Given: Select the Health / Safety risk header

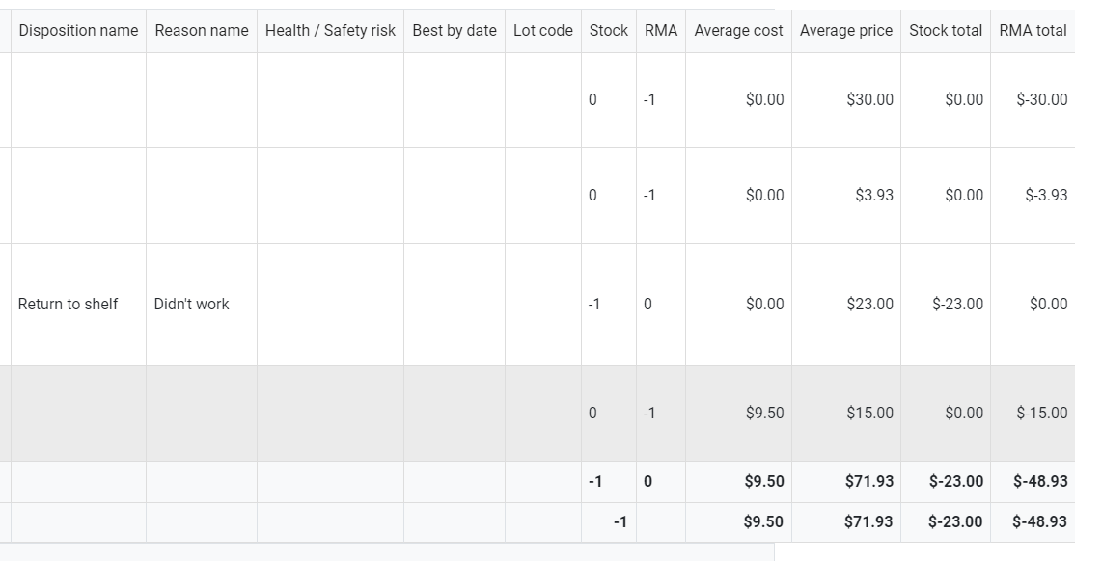Looking at the screenshot, I should (x=330, y=31).
